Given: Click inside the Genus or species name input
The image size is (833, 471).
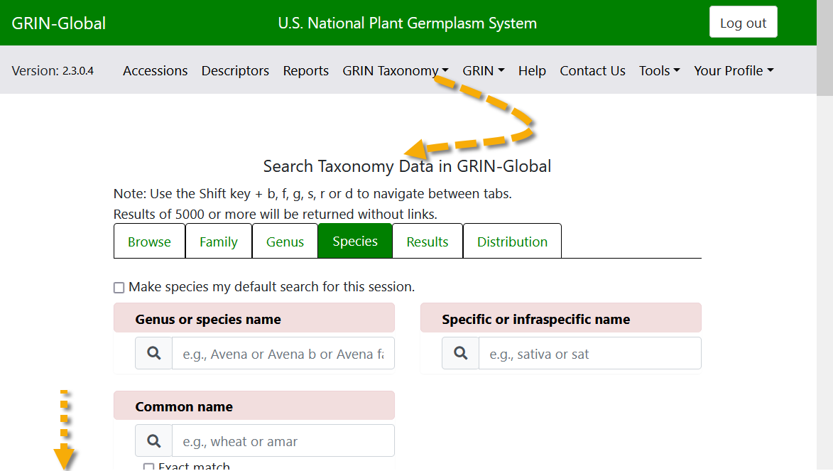Looking at the screenshot, I should click(x=283, y=353).
